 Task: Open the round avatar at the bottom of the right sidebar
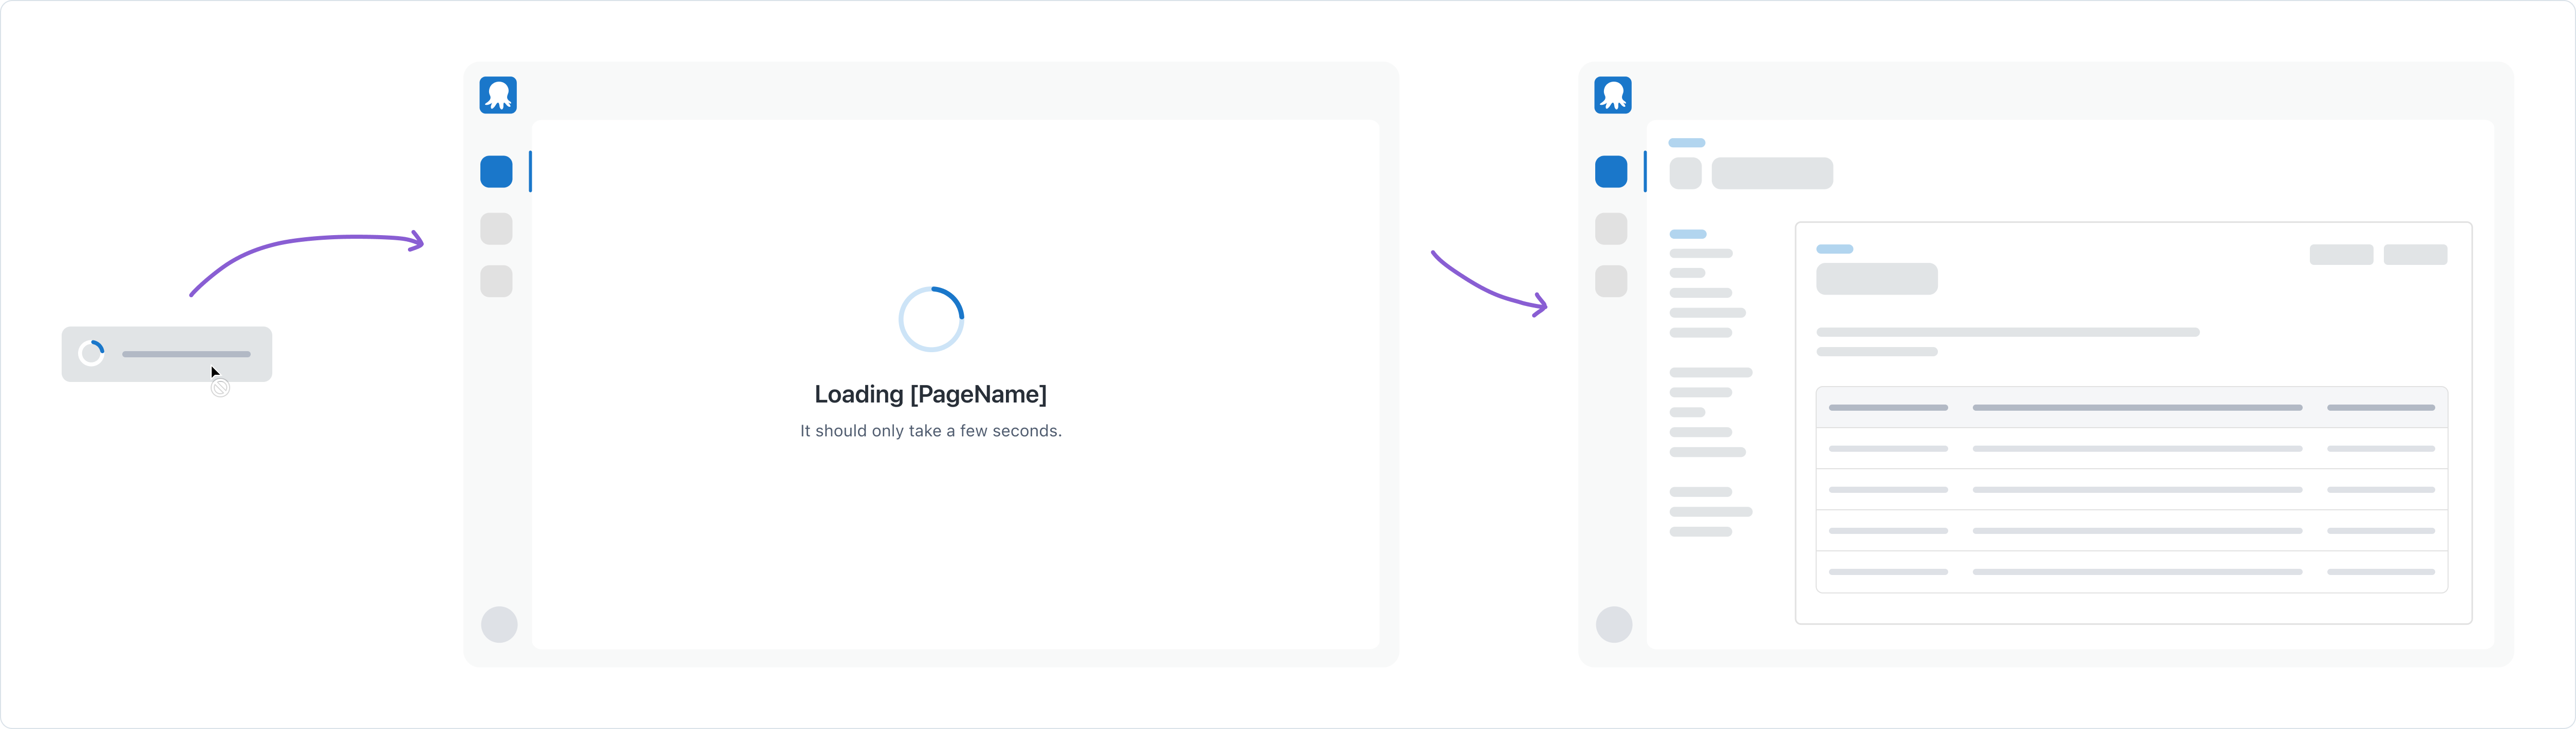1613,624
